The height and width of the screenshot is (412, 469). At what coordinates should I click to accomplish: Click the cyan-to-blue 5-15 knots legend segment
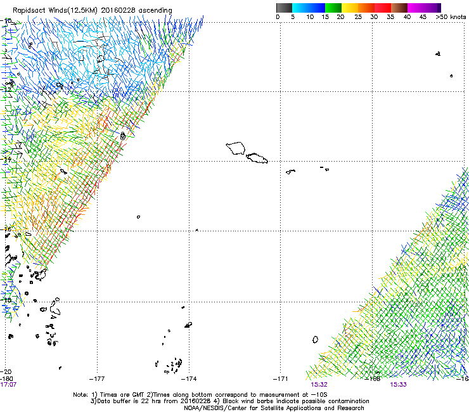point(309,8)
